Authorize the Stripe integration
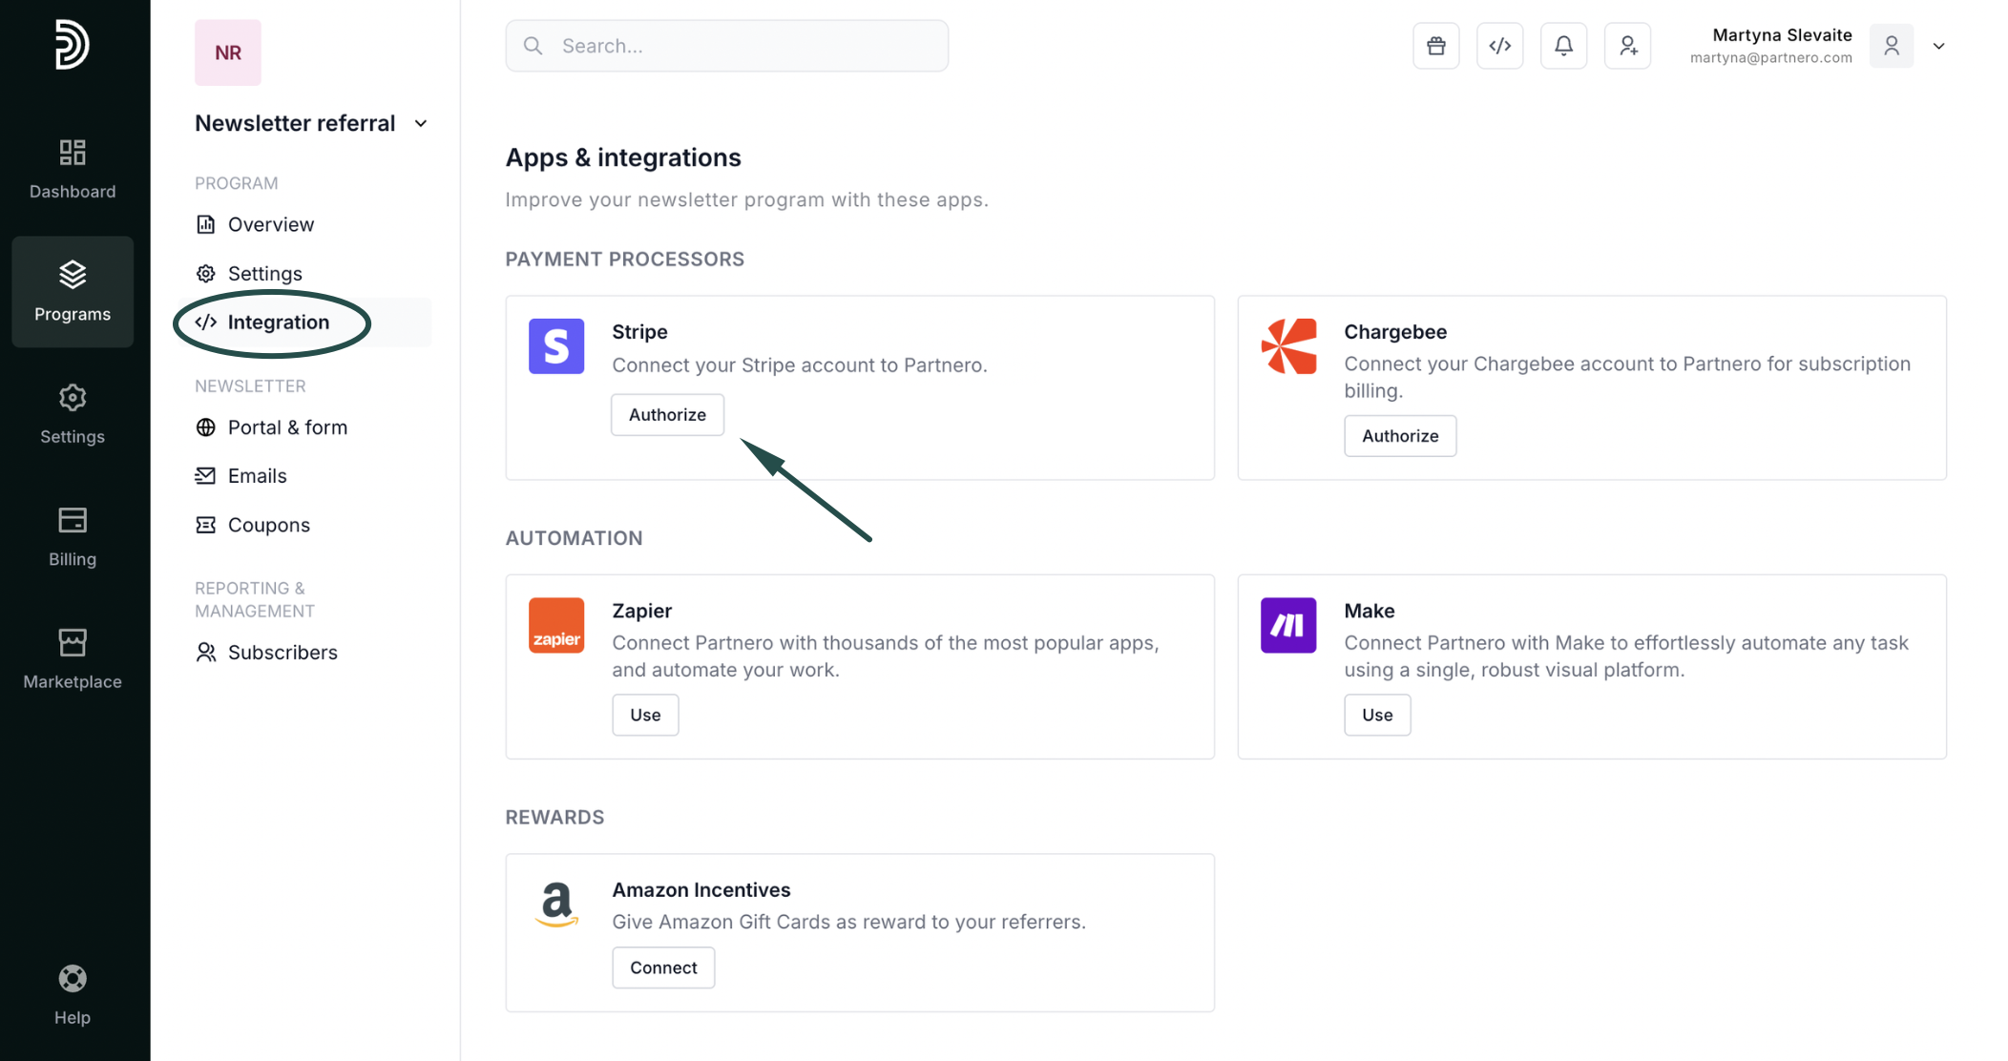The width and height of the screenshot is (2008, 1061). tap(667, 415)
